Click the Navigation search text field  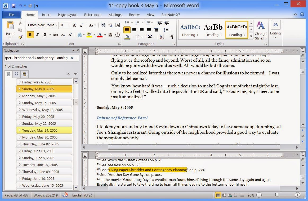point(37,58)
